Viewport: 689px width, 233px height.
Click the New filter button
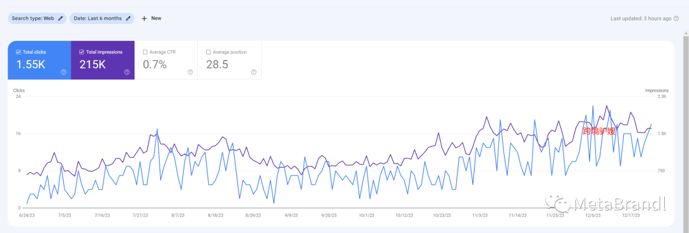click(151, 18)
